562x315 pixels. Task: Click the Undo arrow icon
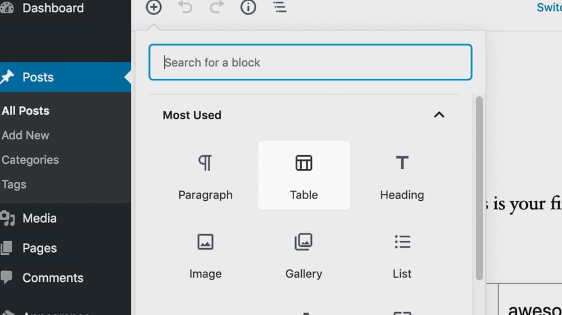pos(185,7)
